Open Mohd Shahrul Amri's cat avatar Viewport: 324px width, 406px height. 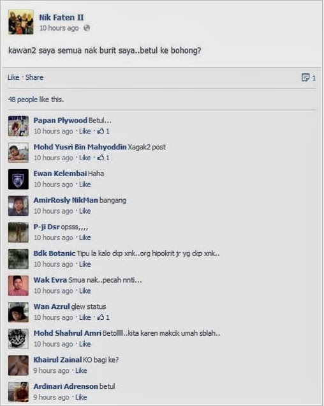(18, 339)
